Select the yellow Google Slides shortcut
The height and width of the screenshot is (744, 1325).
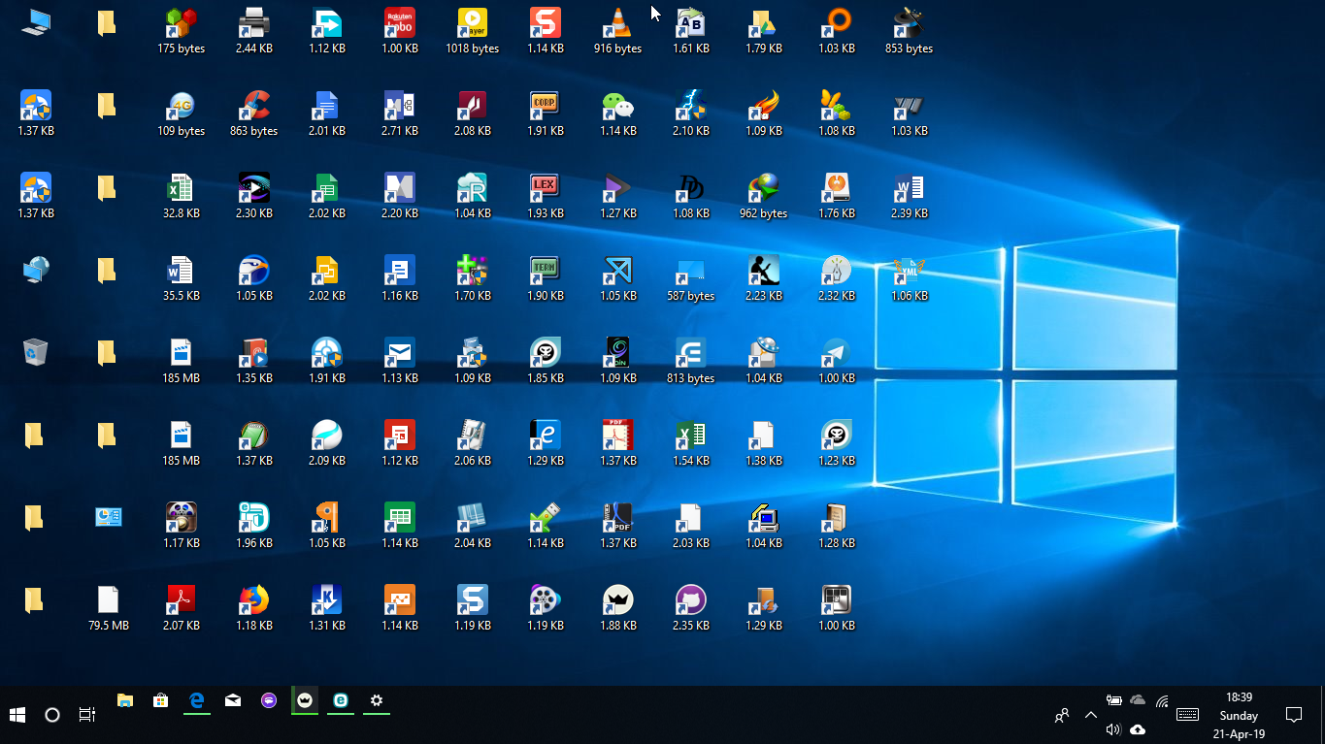326,270
